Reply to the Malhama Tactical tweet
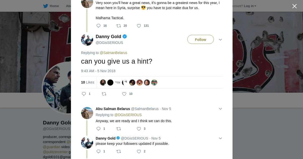The image size is (303, 159). (x=98, y=26)
